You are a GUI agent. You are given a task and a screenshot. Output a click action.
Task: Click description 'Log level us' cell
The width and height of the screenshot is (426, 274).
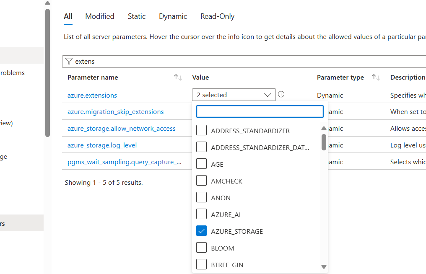click(x=408, y=145)
